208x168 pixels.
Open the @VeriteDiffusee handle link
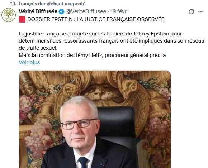coord(86,11)
